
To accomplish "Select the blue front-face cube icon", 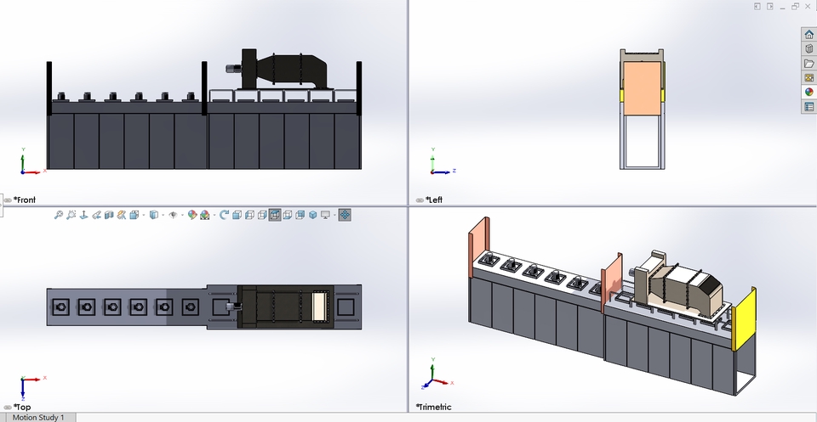I will pos(237,215).
